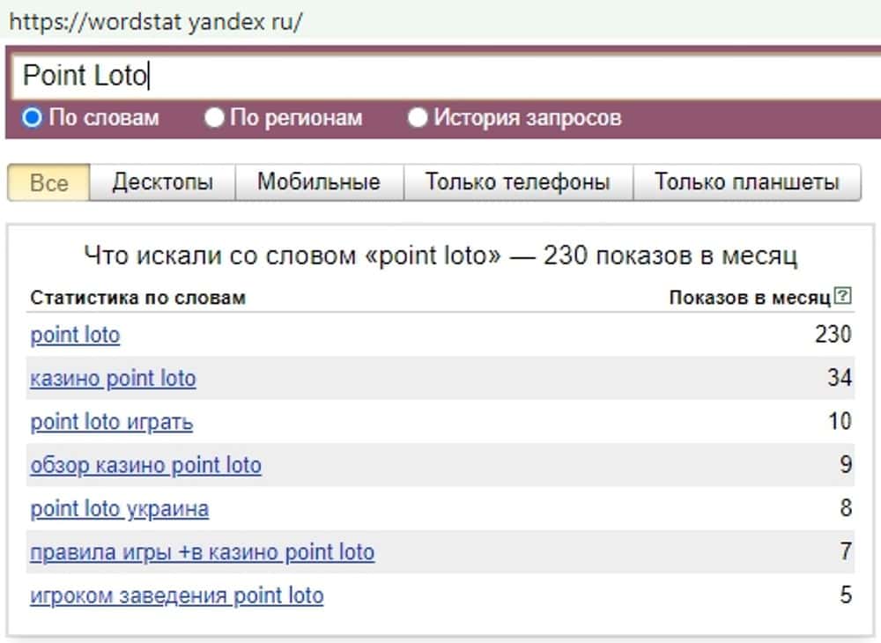
Task: Click the правила игры +в казино link
Action: pyautogui.click(x=202, y=552)
